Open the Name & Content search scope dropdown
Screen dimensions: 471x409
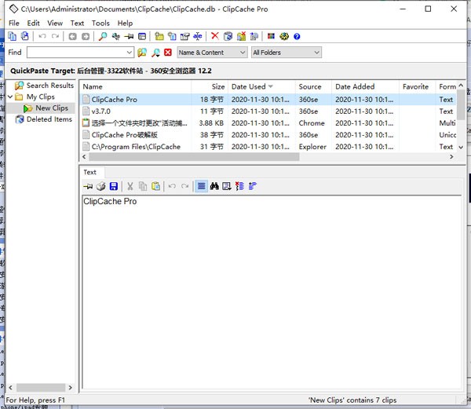tap(211, 53)
